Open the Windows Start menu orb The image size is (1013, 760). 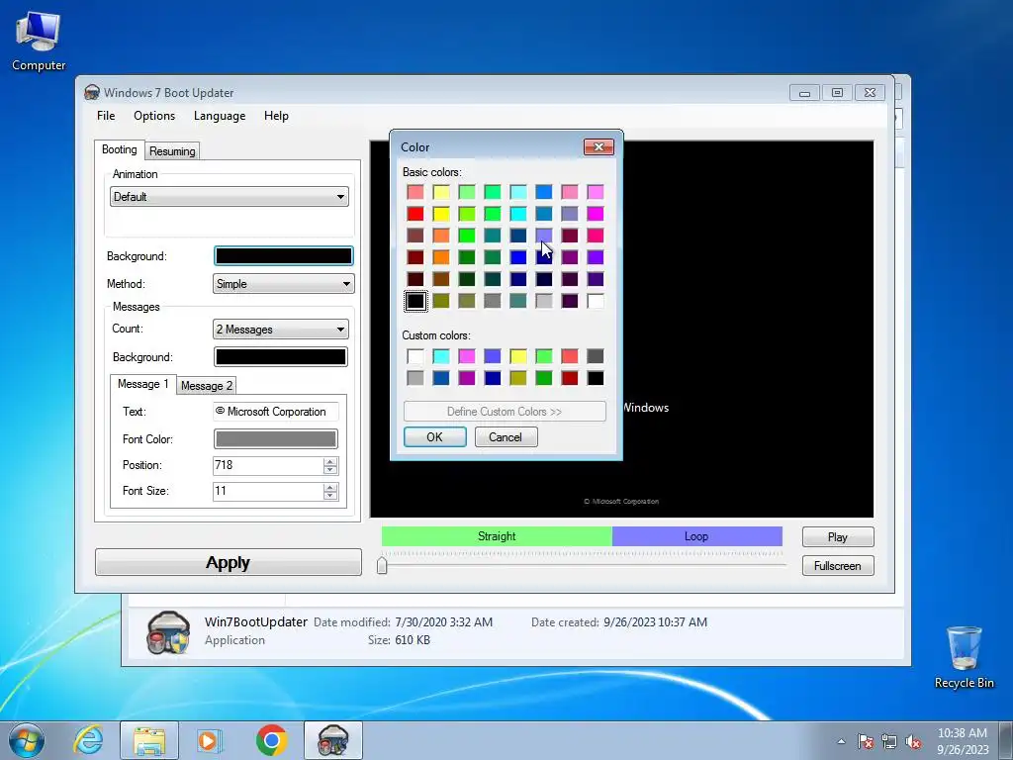point(27,740)
